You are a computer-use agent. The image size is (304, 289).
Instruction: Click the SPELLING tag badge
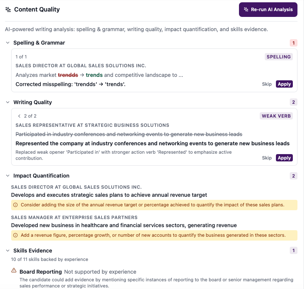[279, 57]
